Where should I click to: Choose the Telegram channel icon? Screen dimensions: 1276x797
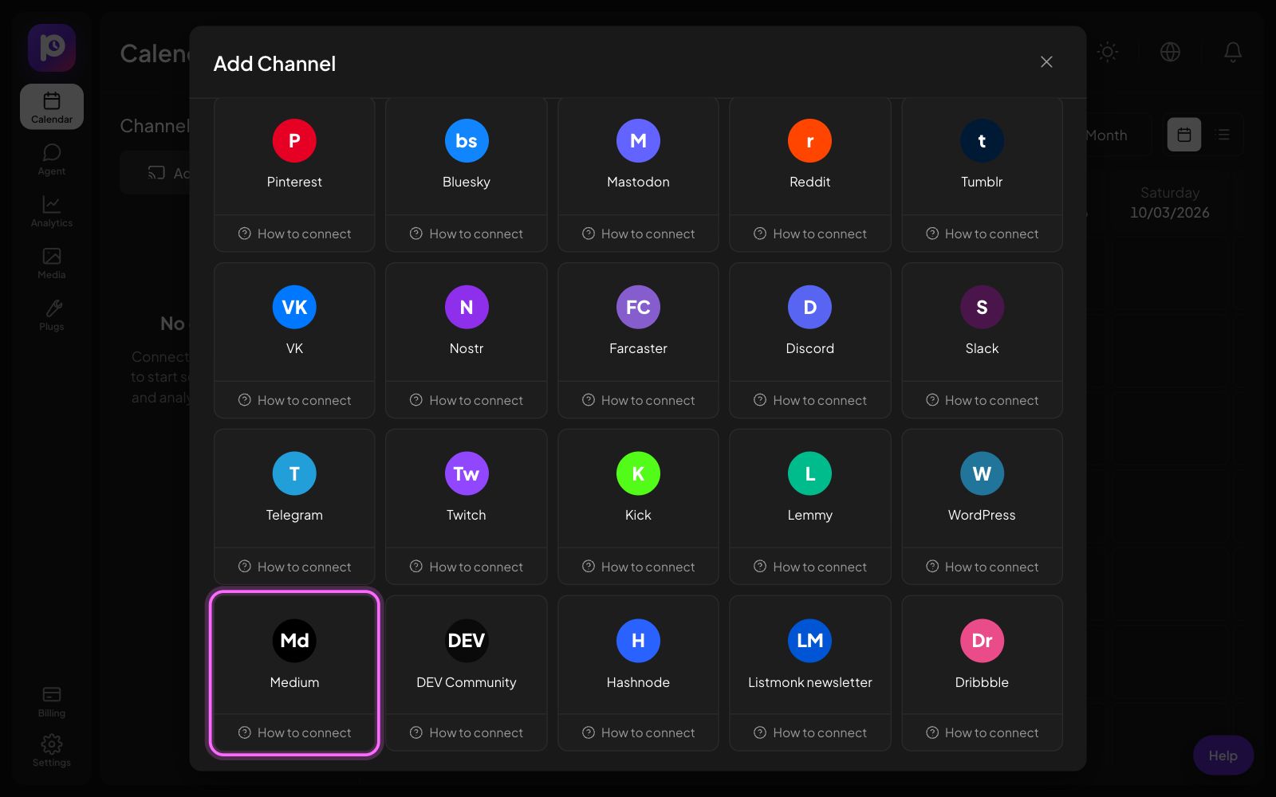(294, 474)
